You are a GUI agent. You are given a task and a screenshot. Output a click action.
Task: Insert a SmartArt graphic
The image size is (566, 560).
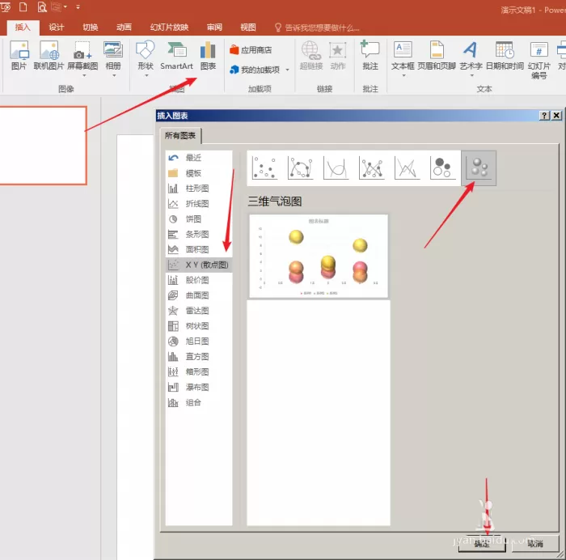[176, 55]
